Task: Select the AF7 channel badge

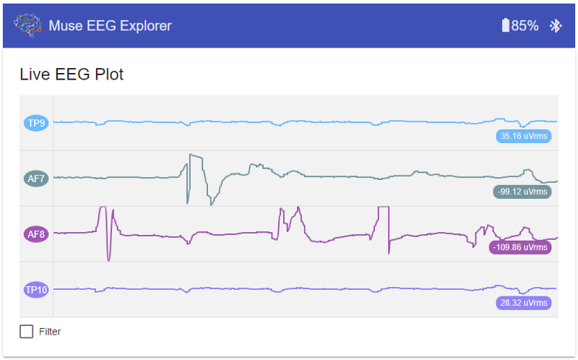Action: click(x=36, y=179)
